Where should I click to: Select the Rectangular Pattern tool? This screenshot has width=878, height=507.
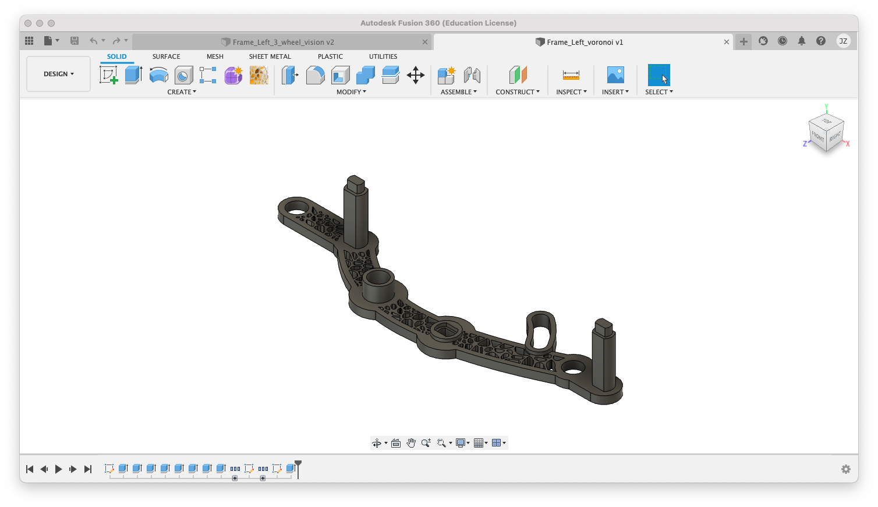208,75
